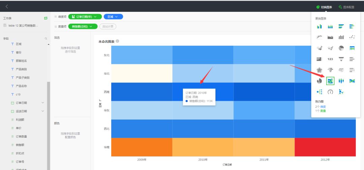
Task: Select the tornado comparison chart type
Action: click(x=330, y=70)
